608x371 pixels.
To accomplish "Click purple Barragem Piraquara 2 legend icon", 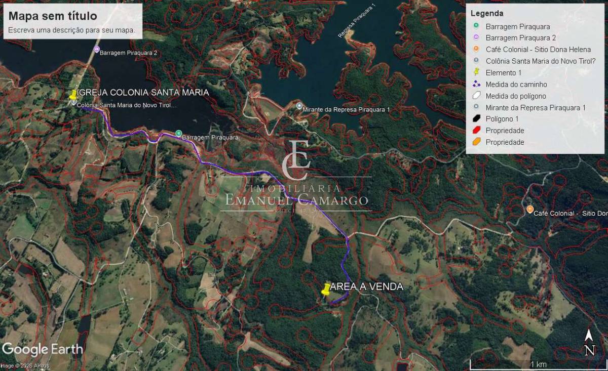I will [476, 38].
